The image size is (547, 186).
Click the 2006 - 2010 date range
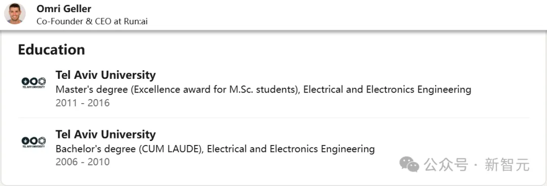83,162
